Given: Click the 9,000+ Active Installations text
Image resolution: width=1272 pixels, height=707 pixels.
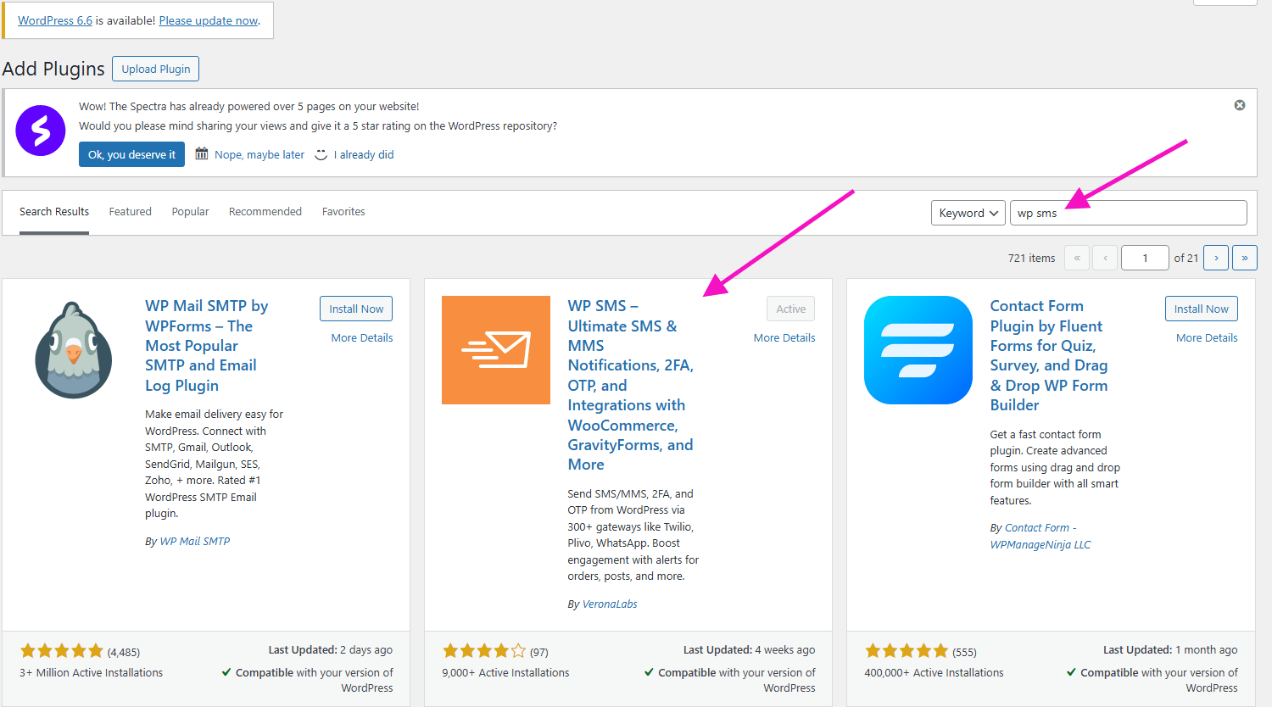Looking at the screenshot, I should [505, 672].
